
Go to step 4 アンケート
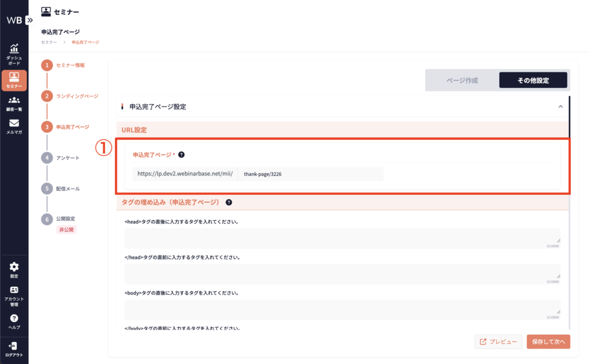[x=68, y=158]
